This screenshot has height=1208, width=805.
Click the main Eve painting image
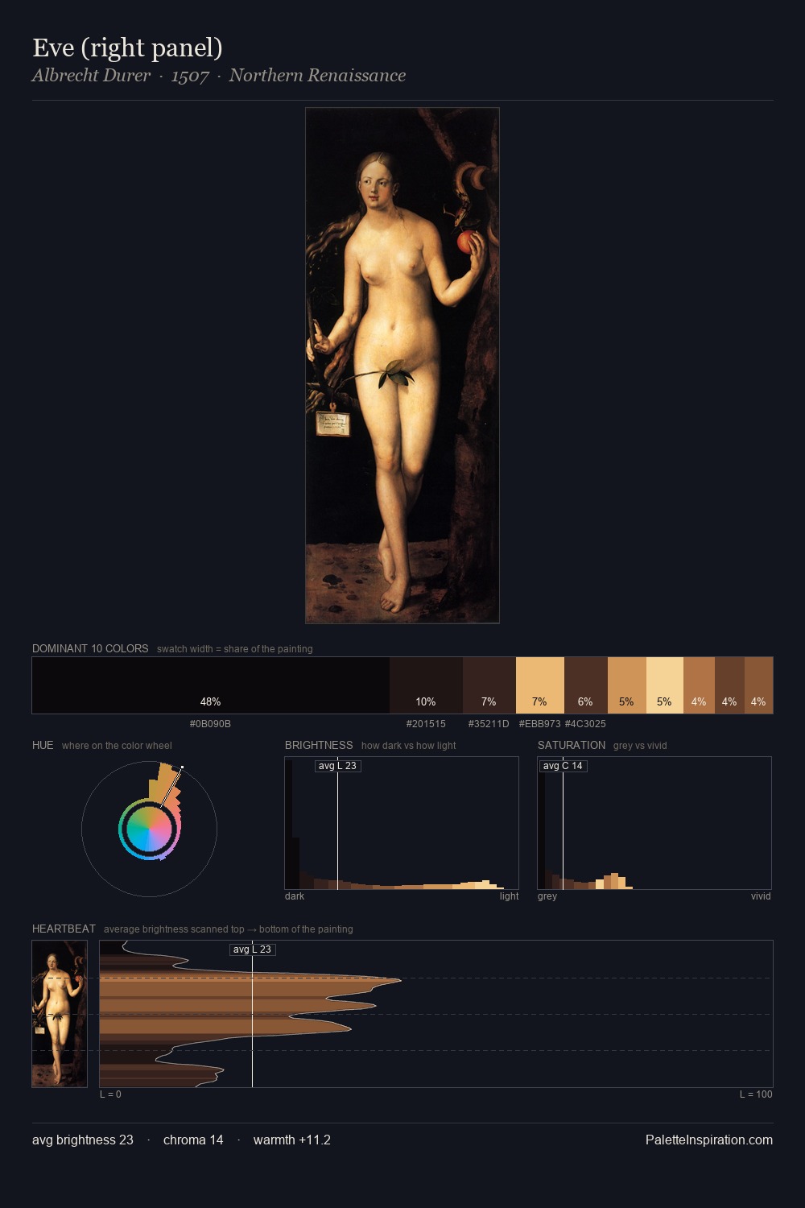[x=402, y=366]
